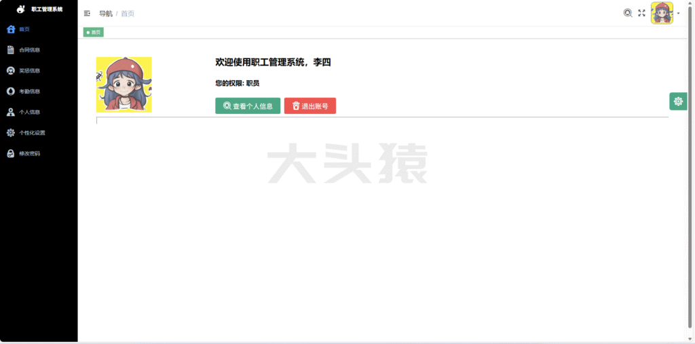Click the large profile picture
This screenshot has height=344, width=695.
point(124,85)
